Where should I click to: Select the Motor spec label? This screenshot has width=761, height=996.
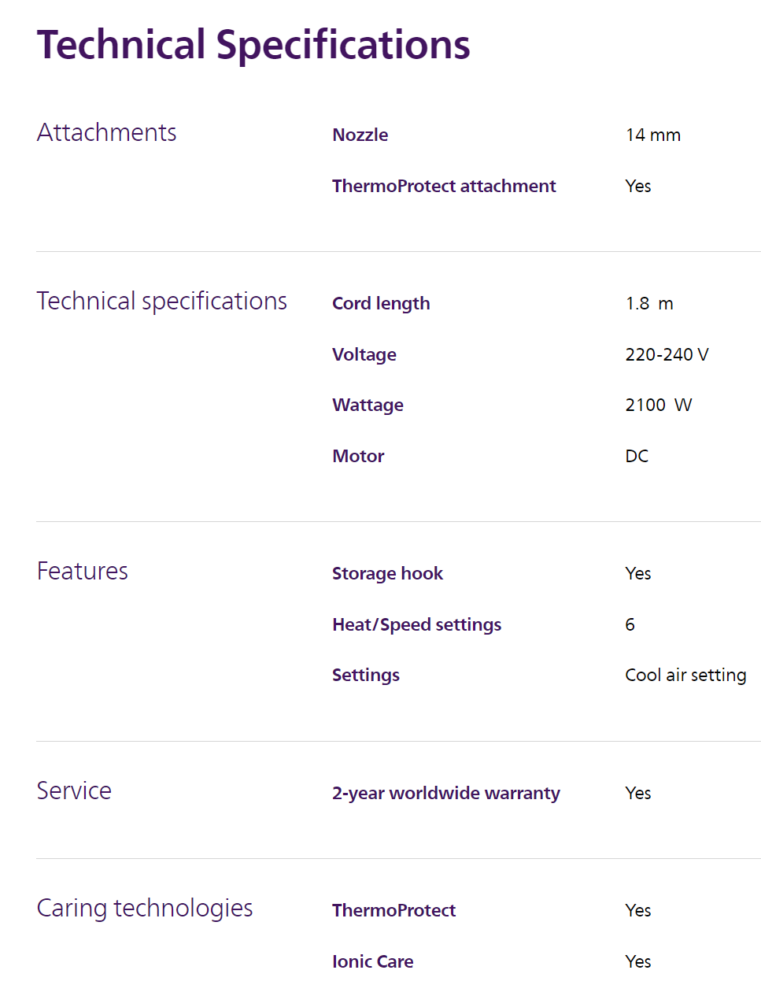point(358,456)
